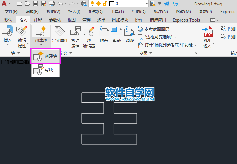Open a file with the folder icon
This screenshot has height=164, width=237.
pyautogui.click(x=27, y=4)
